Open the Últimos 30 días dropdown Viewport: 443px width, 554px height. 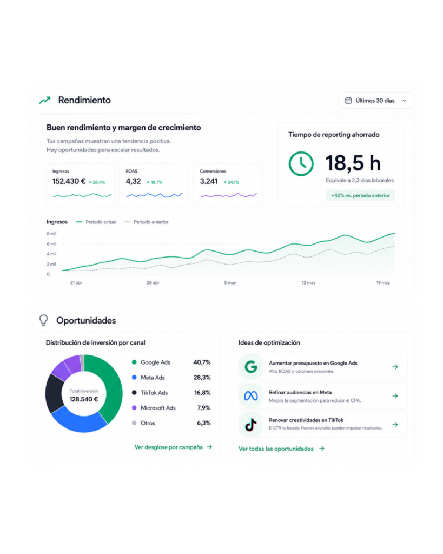(x=376, y=101)
